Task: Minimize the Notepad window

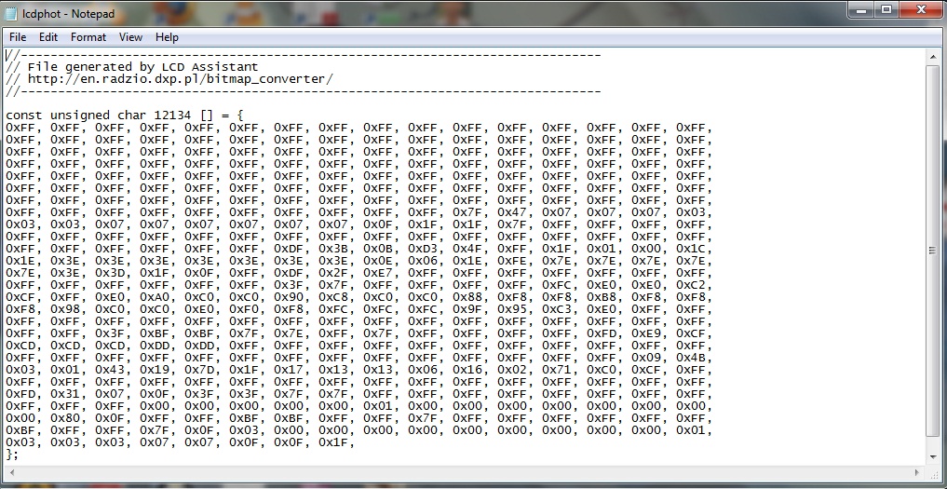Action: pyautogui.click(x=861, y=10)
